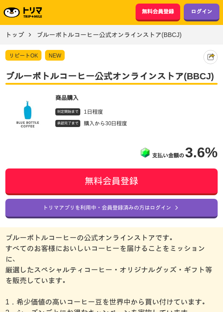Click the 判定開始まで label badge

click(68, 112)
